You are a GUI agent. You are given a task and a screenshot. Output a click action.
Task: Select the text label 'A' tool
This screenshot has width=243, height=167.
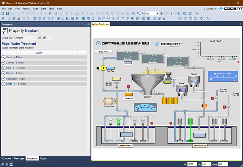pos(208,18)
